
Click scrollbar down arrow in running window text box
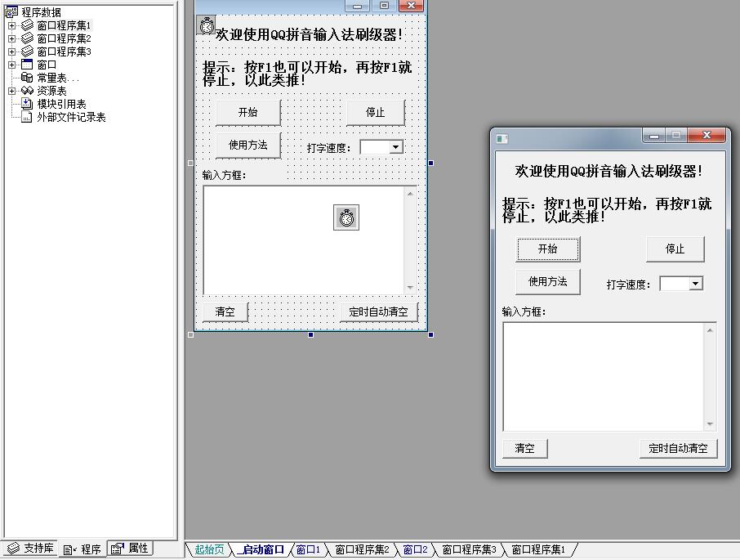pyautogui.click(x=710, y=424)
